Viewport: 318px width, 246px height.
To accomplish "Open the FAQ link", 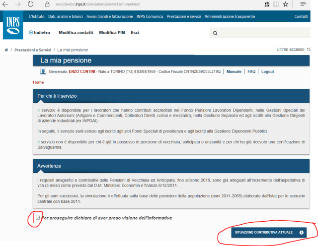I will pyautogui.click(x=251, y=72).
